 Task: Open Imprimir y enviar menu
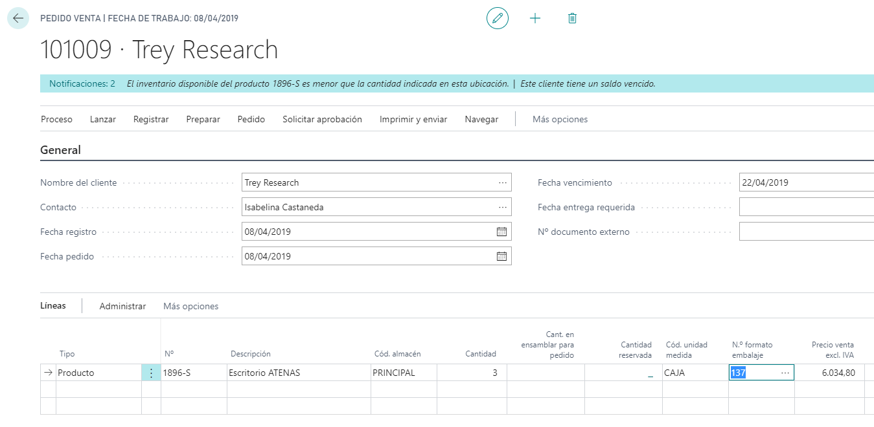pos(413,119)
